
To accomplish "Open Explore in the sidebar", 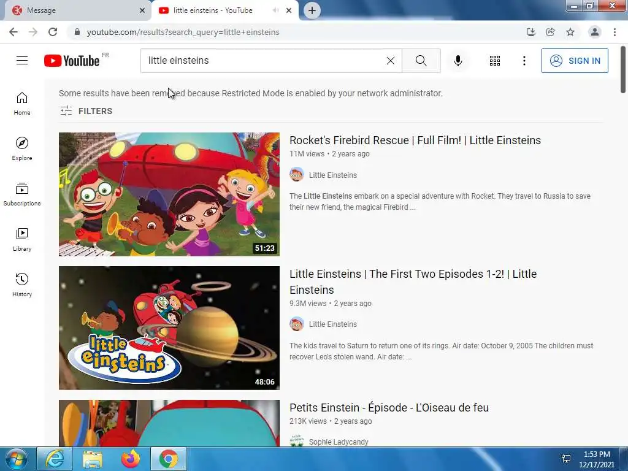I will 22,148.
